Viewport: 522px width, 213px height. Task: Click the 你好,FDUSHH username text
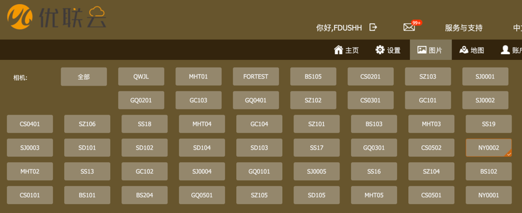[x=339, y=28]
